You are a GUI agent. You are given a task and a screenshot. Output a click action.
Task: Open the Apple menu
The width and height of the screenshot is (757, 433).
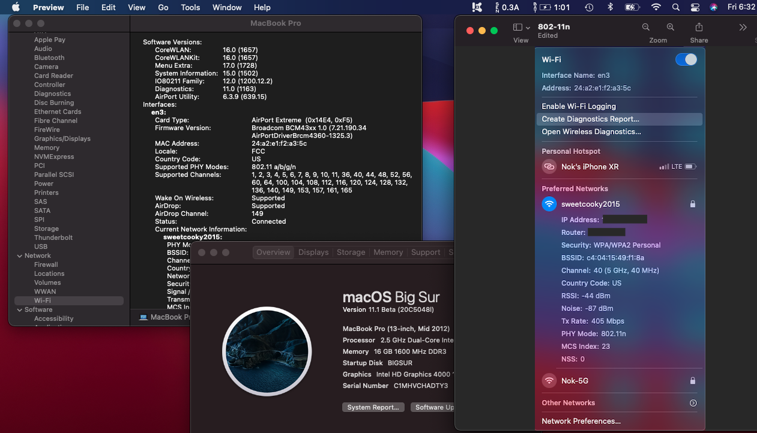click(16, 7)
